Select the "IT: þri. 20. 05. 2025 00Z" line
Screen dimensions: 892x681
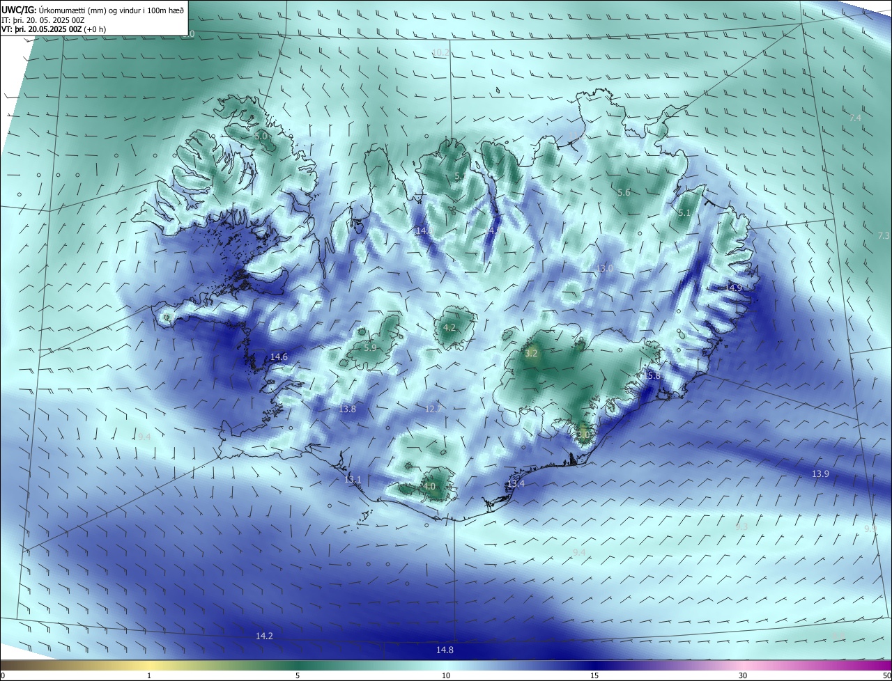[x=43, y=19]
